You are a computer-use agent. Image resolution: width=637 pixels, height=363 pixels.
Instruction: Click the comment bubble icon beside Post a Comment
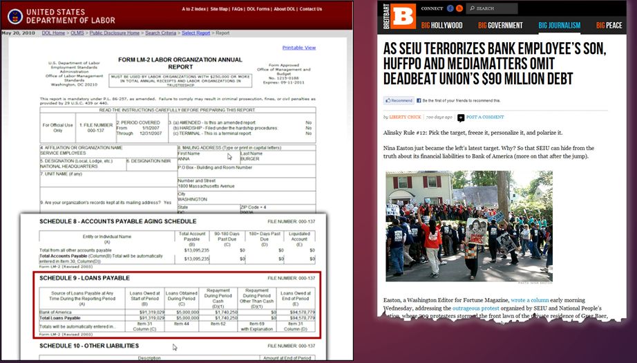461,118
